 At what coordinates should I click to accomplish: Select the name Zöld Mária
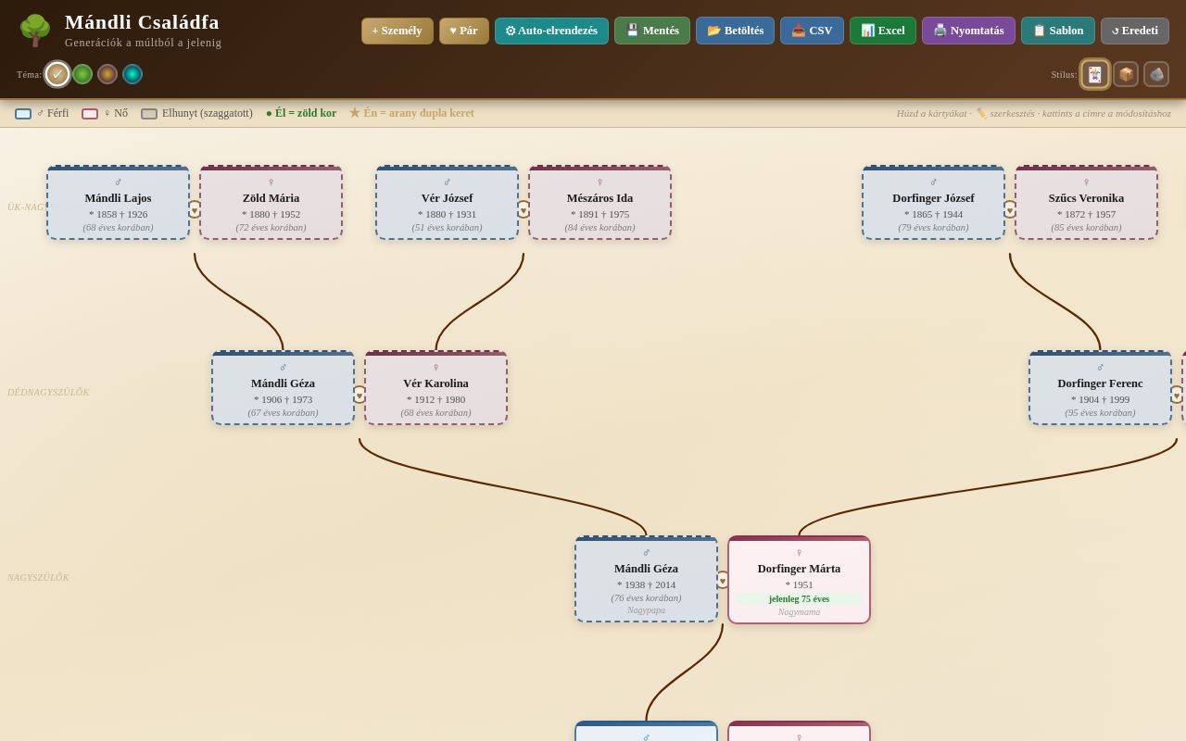(271, 198)
